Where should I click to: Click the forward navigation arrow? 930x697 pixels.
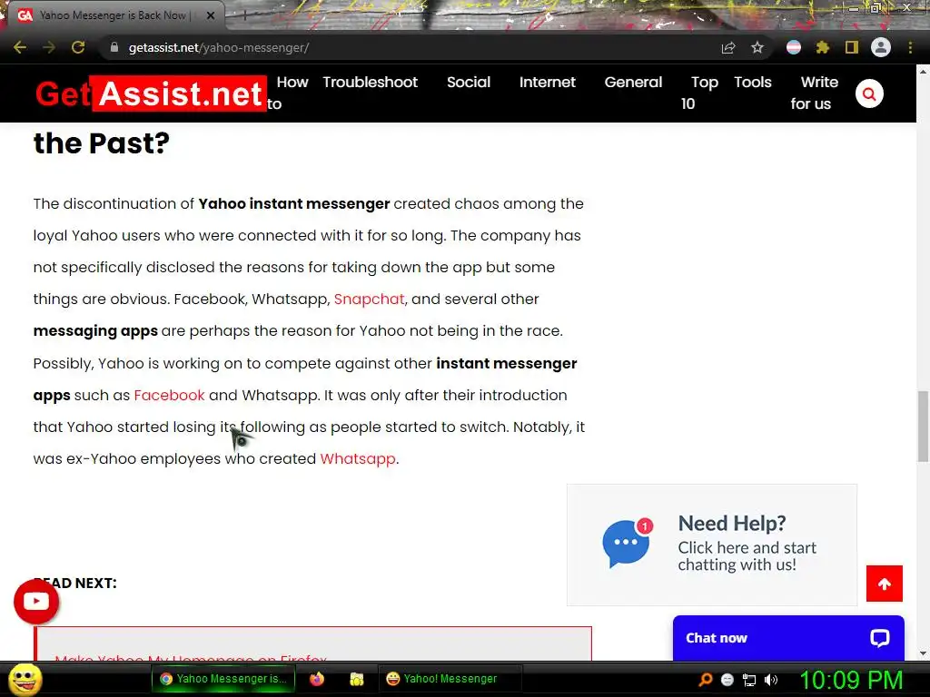point(49,47)
